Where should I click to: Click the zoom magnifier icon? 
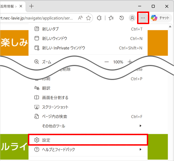click(37, 62)
